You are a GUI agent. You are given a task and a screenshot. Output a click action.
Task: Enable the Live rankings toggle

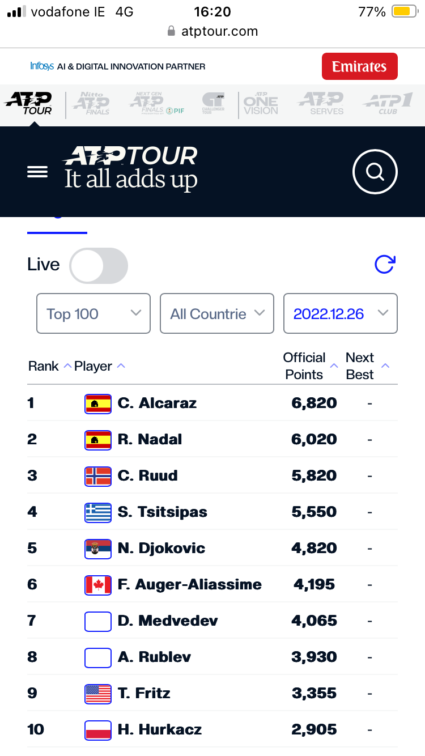(x=99, y=265)
